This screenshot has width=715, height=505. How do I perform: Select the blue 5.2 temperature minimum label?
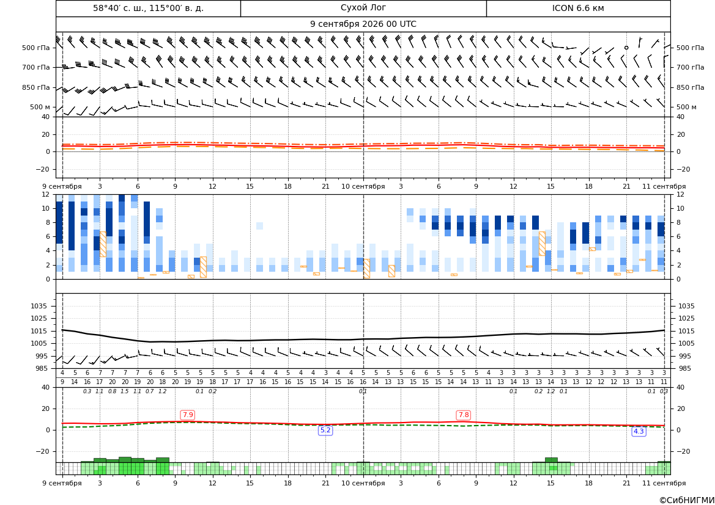tap(325, 431)
